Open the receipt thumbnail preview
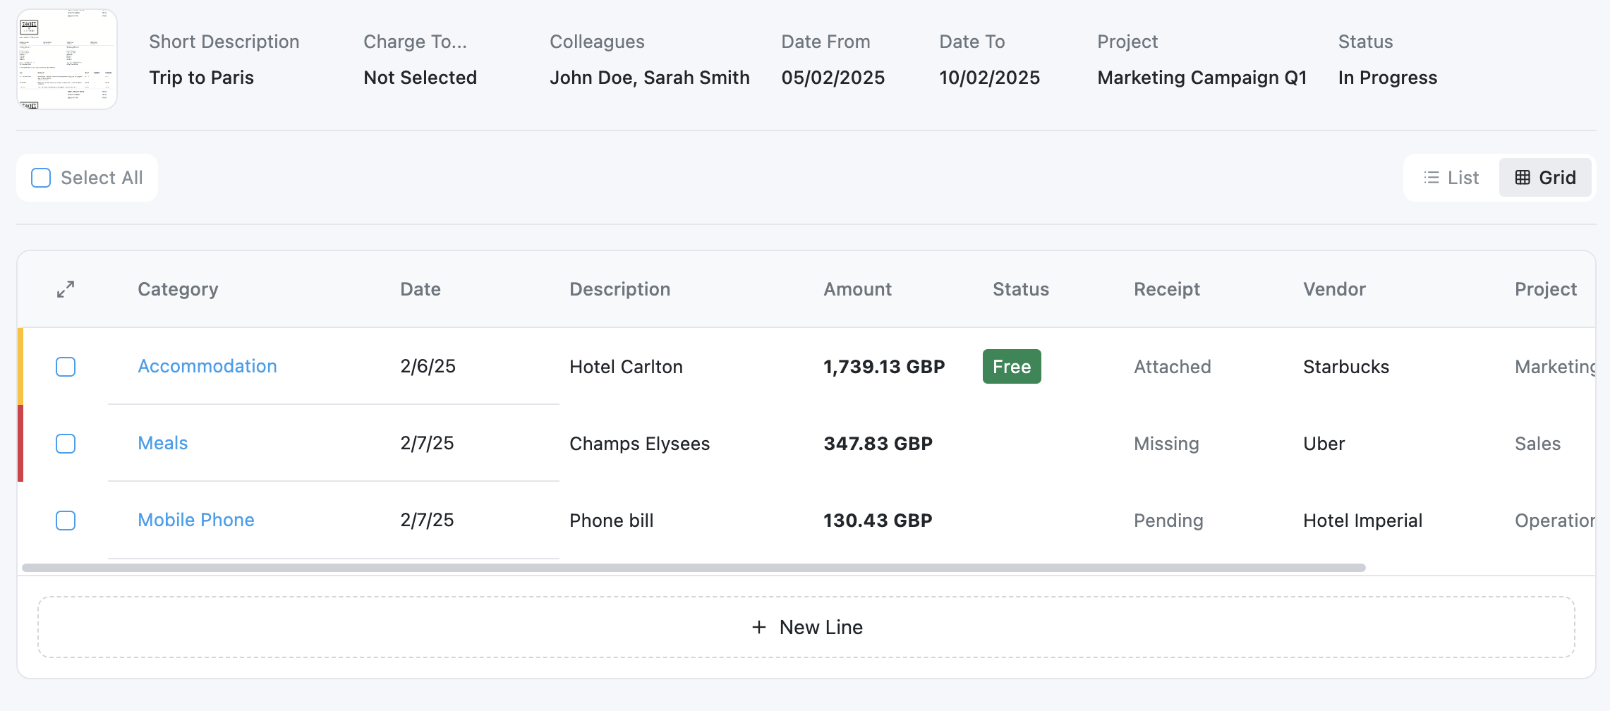 point(67,59)
